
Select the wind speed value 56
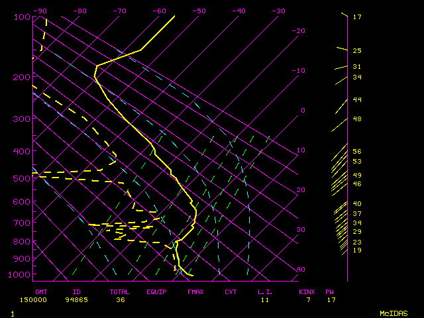click(356, 152)
